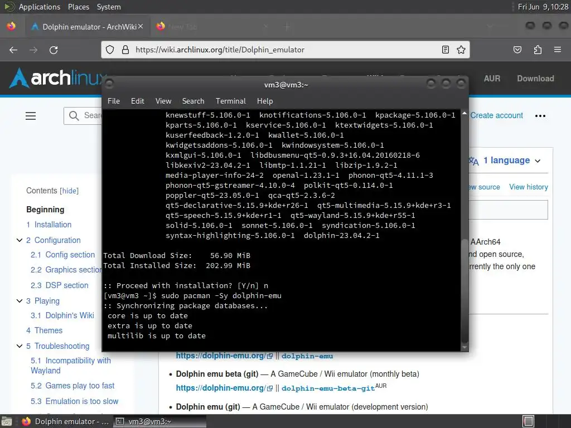Switch to the Dolphin emulator ArchWiki tab
The width and height of the screenshot is (571, 428).
[x=88, y=27]
